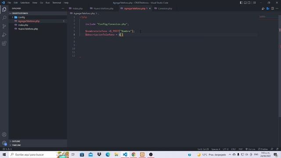This screenshot has height=158, width=281.
Task: Open the Extensions view
Action: (4, 43)
